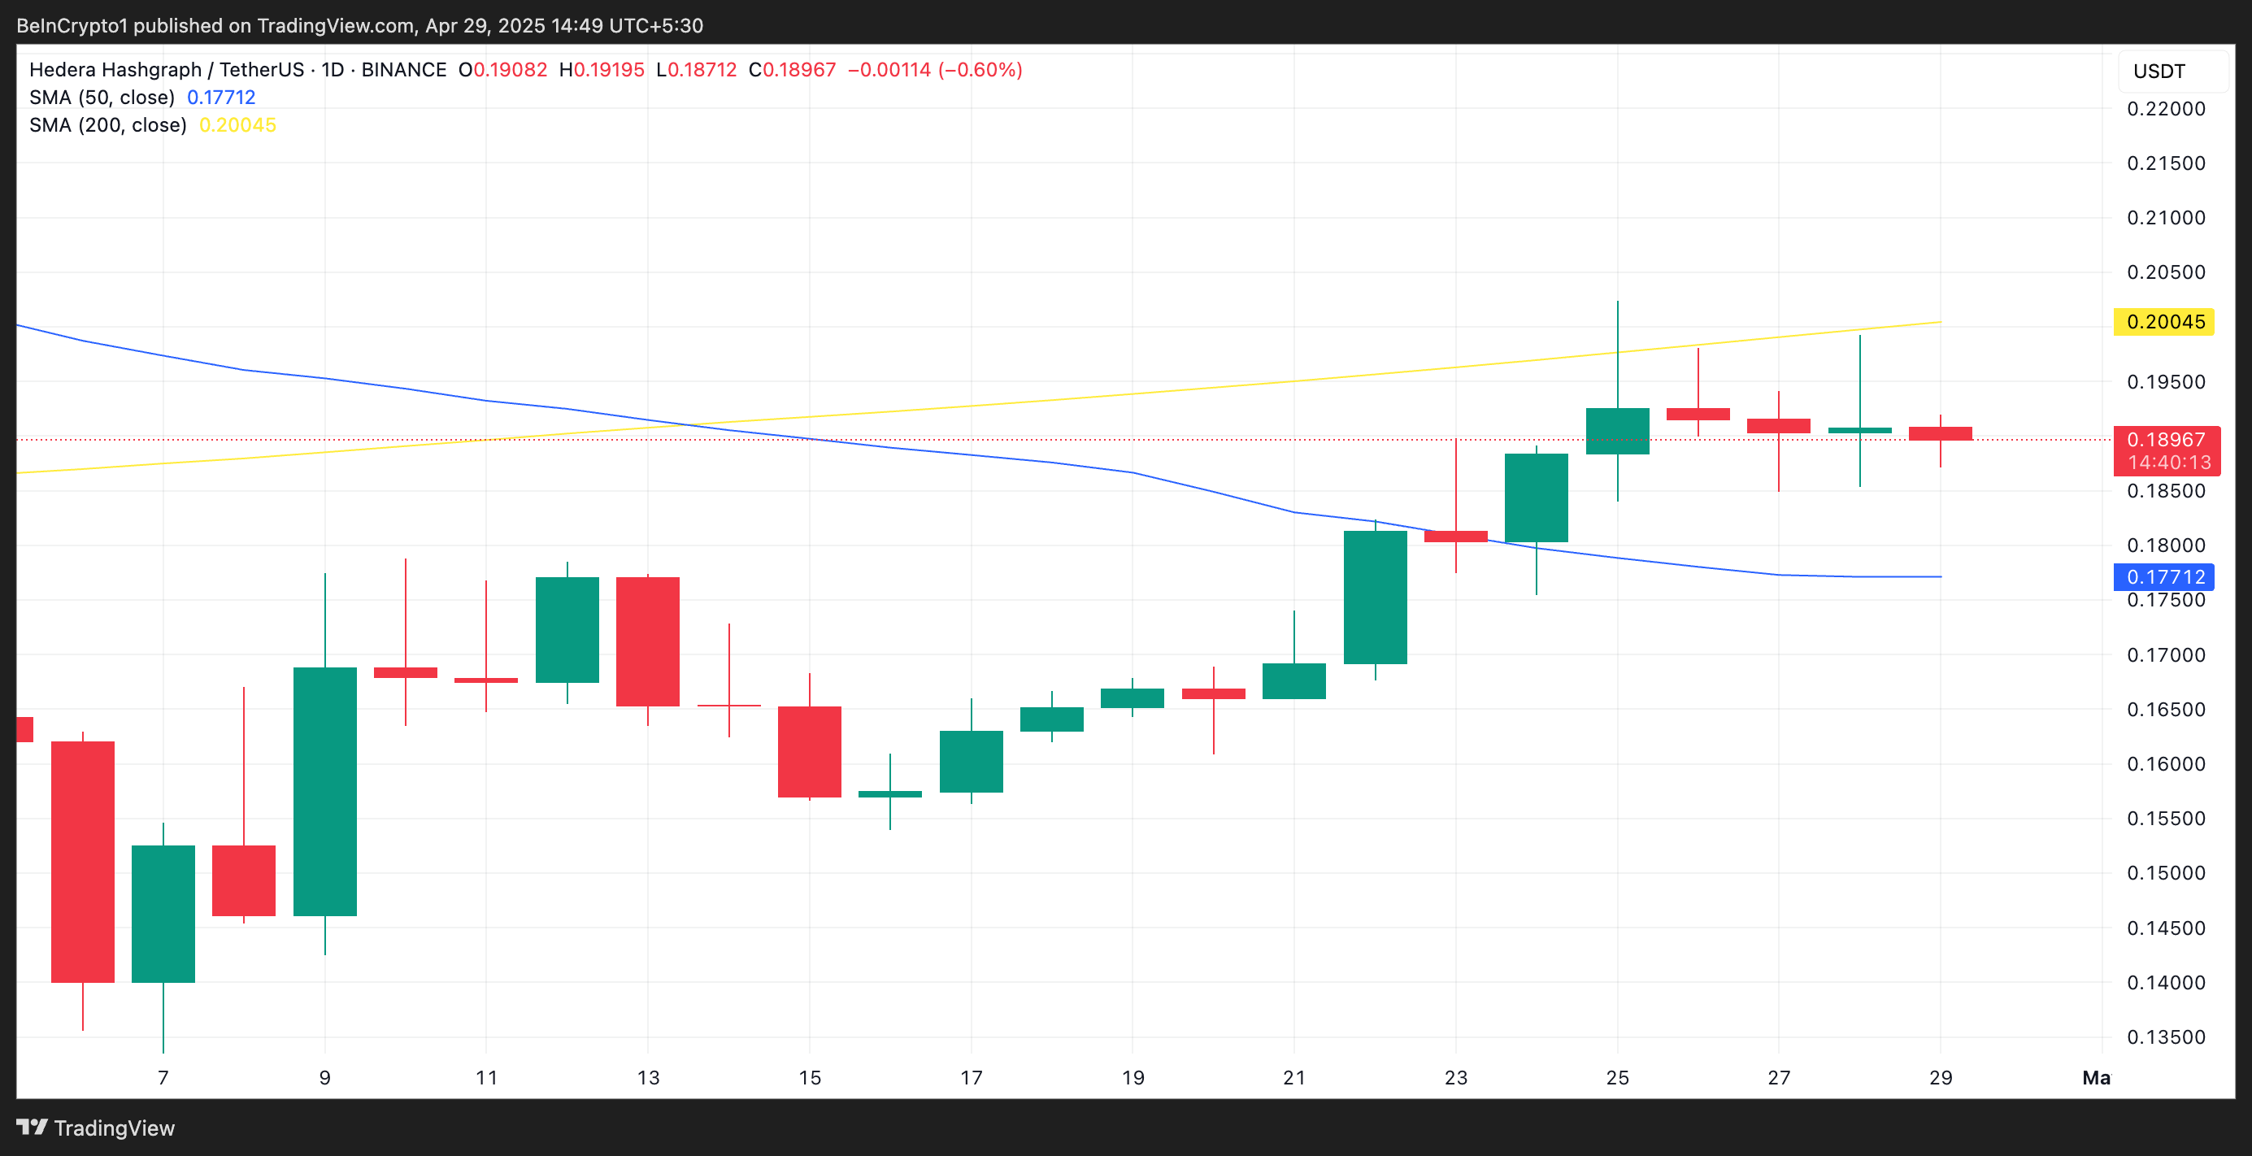Click the date label 15 on time axis
This screenshot has width=2252, height=1156.
[810, 1077]
